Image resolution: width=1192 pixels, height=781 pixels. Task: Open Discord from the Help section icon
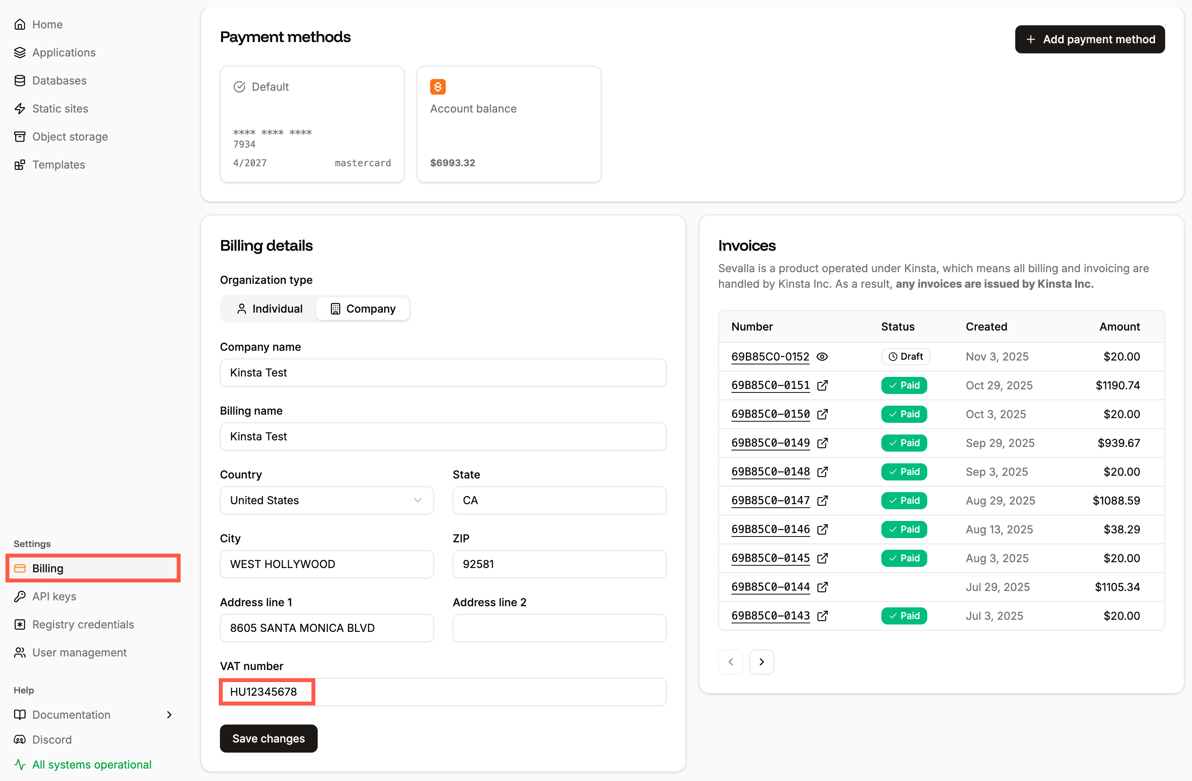(20, 739)
